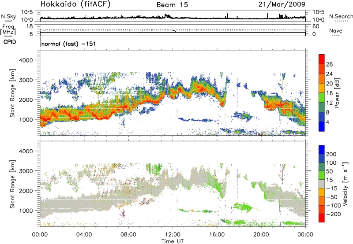Click the 'N.Sky' legend label

[8, 16]
